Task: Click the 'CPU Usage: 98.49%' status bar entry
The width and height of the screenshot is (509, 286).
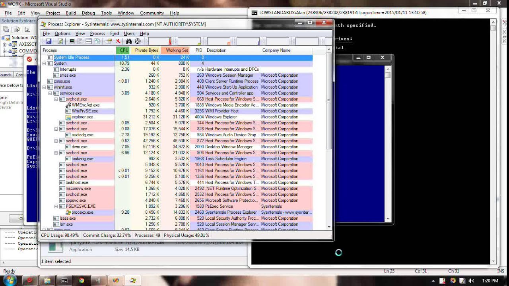Action: pyautogui.click(x=60, y=235)
